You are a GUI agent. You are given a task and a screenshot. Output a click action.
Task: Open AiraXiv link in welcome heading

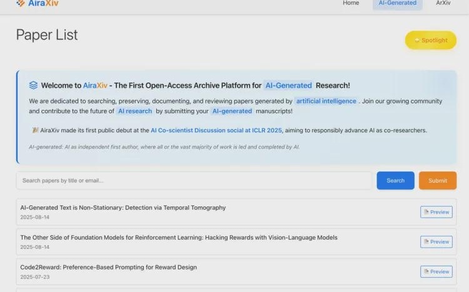tap(95, 85)
